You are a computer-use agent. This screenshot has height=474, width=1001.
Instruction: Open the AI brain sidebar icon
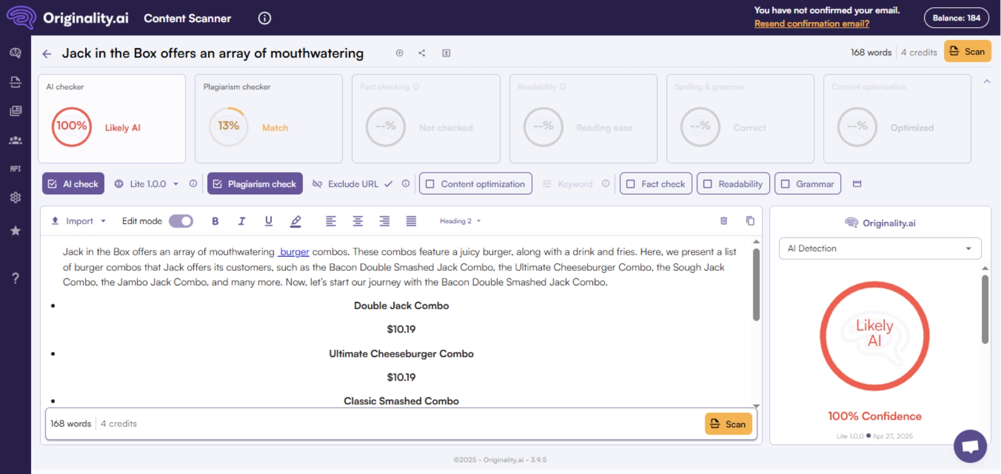(x=16, y=53)
